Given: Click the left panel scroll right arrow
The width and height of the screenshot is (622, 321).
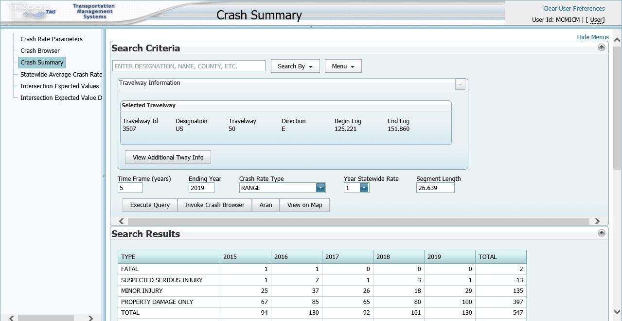Looking at the screenshot, I should (90, 318).
